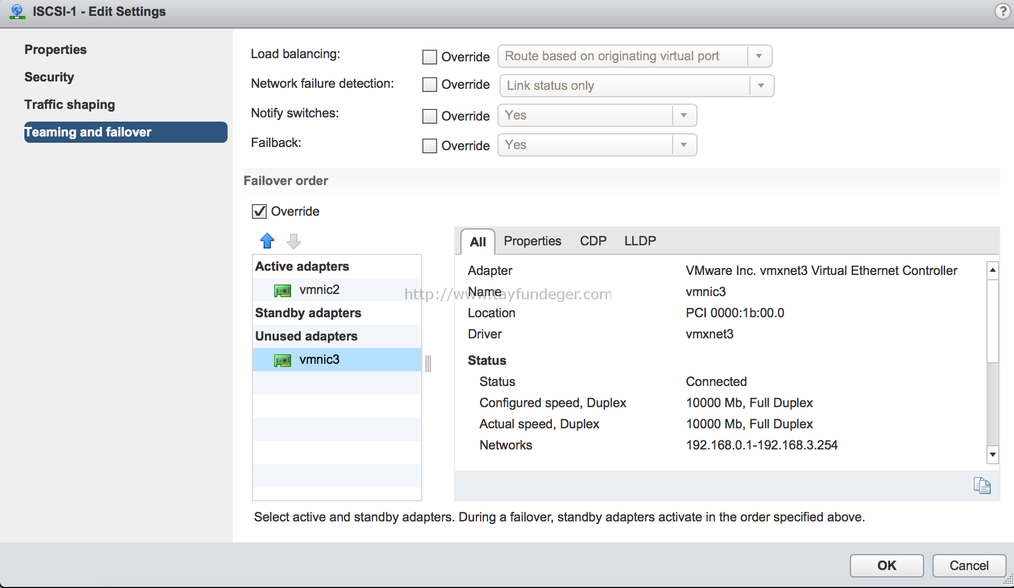Viewport: 1014px width, 588px height.
Task: Click details scrollbar up arrow
Action: (993, 270)
